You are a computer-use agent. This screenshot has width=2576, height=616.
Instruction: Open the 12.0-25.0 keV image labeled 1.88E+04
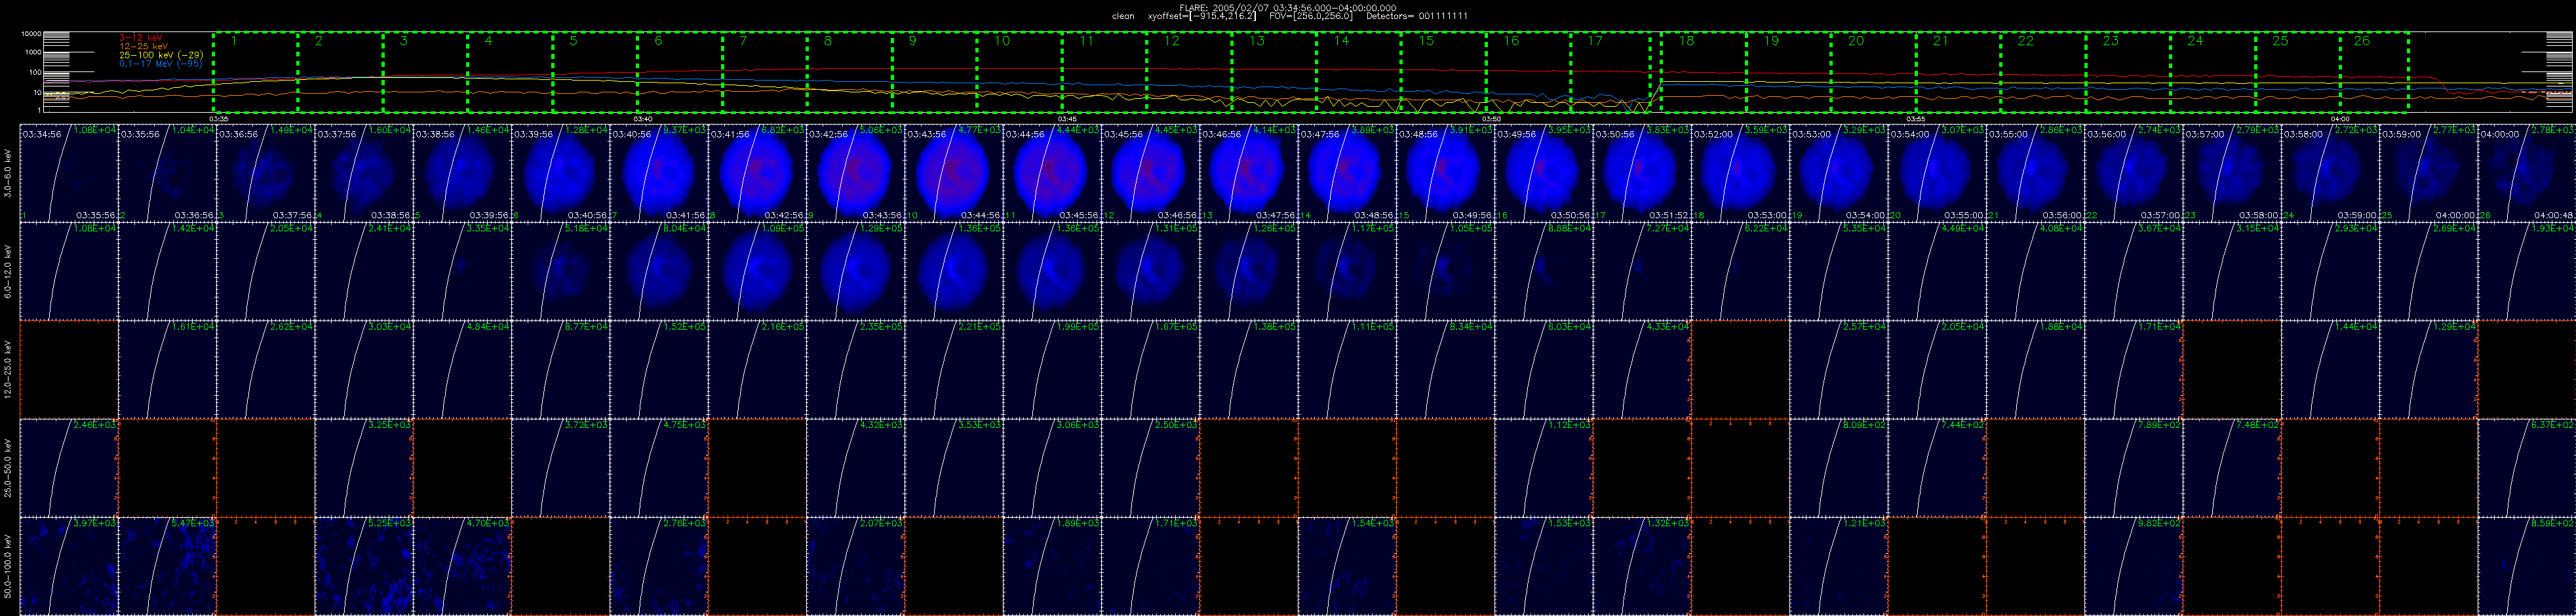pos(2036,369)
